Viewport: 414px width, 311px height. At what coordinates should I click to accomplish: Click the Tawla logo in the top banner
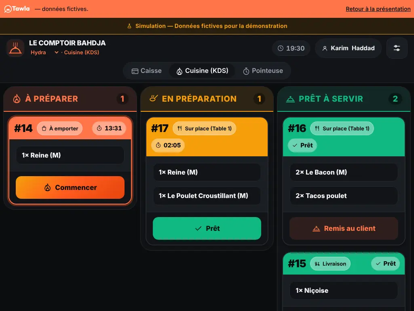coord(17,9)
